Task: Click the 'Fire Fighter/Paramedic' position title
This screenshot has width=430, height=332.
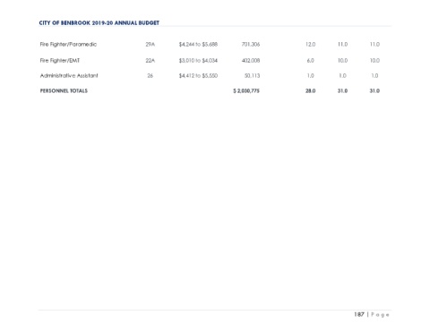Action: click(68, 45)
